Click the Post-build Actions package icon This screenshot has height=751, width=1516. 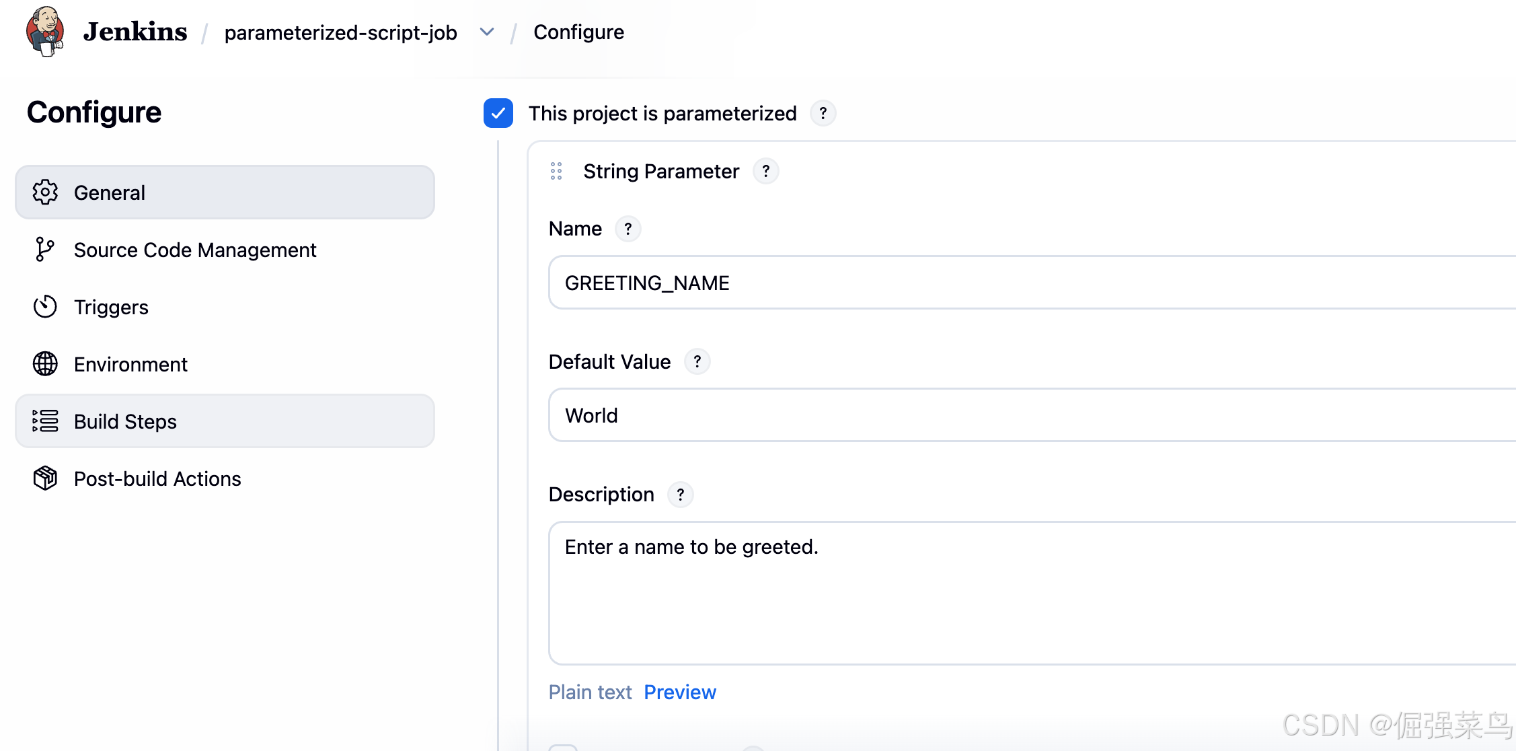coord(45,478)
